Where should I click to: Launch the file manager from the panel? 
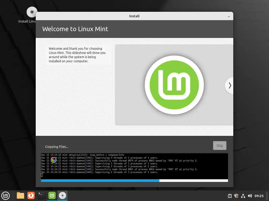click(20, 196)
